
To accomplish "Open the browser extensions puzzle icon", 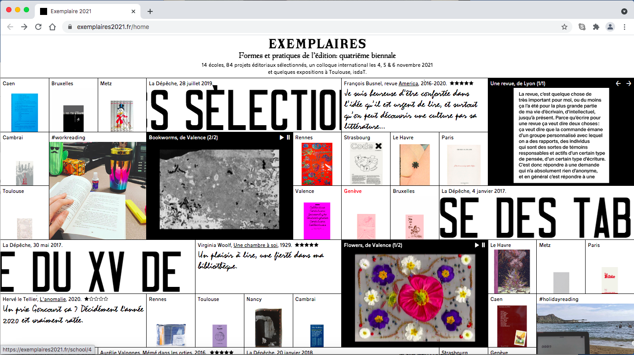I will (x=596, y=27).
